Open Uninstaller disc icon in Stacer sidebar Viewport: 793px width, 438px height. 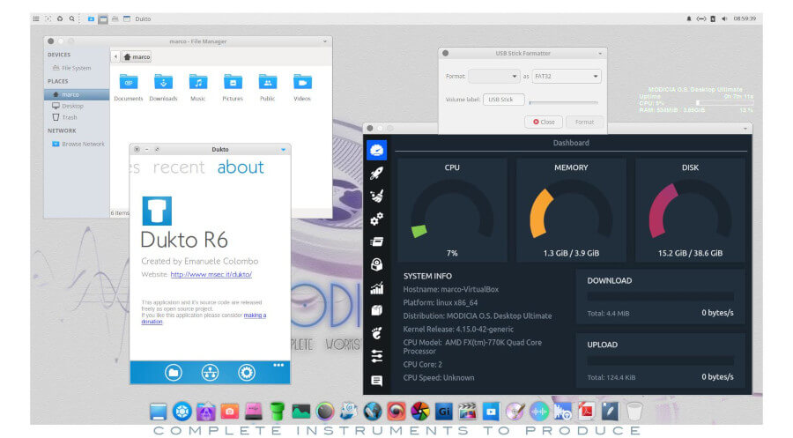click(376, 264)
